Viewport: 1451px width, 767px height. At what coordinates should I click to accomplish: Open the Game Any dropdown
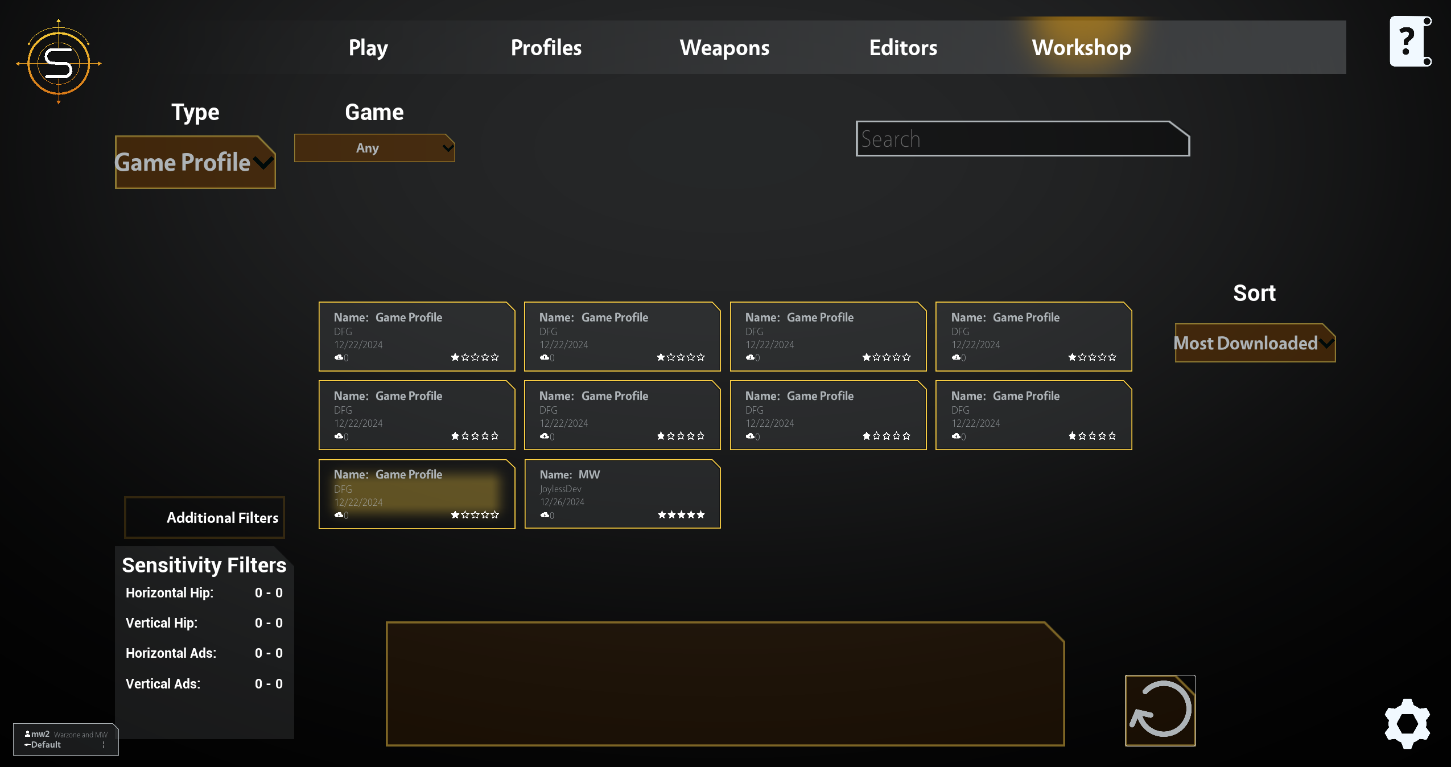(374, 148)
